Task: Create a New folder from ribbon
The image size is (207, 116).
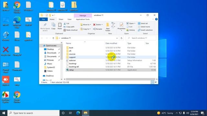Action: (108, 27)
